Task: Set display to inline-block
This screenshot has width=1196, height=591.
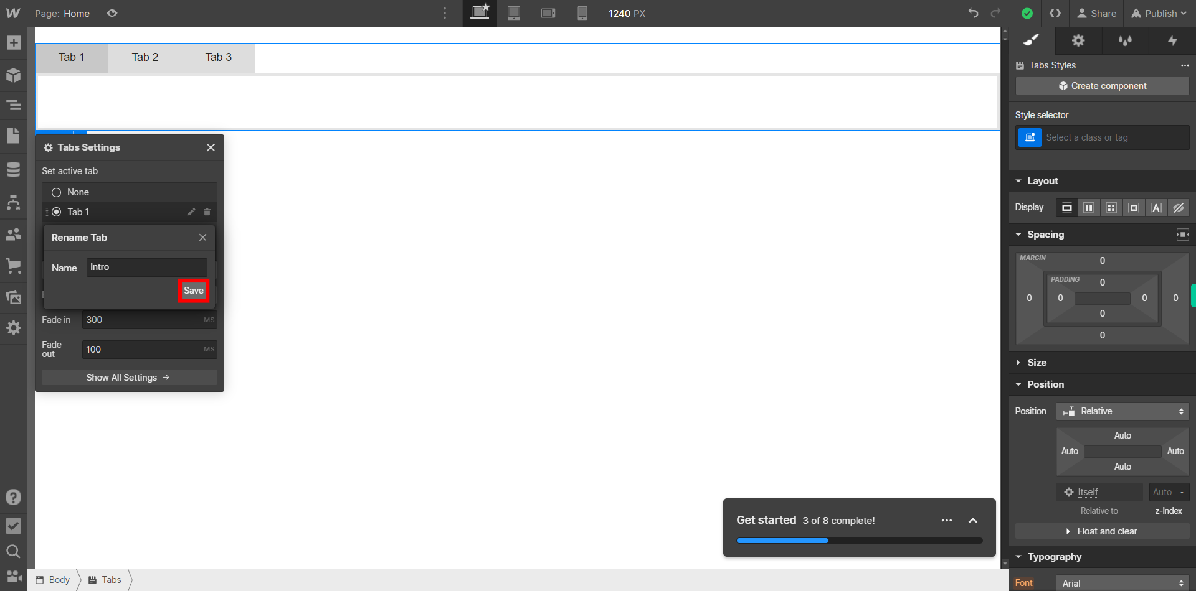Action: click(x=1134, y=208)
